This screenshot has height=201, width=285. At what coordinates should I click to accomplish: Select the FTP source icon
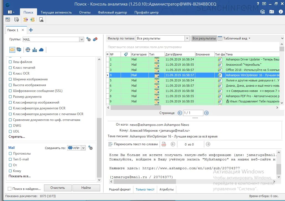[x=35, y=49]
